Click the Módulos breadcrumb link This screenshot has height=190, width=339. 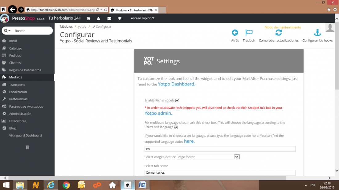(66, 26)
